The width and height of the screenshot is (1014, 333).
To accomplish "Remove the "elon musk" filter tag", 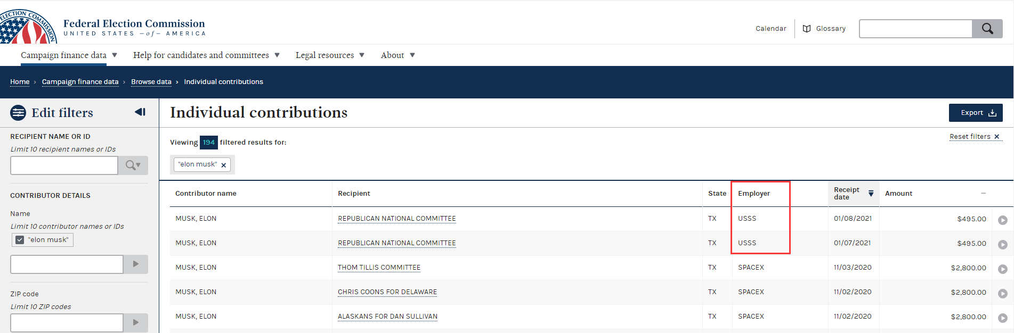I will coord(224,165).
